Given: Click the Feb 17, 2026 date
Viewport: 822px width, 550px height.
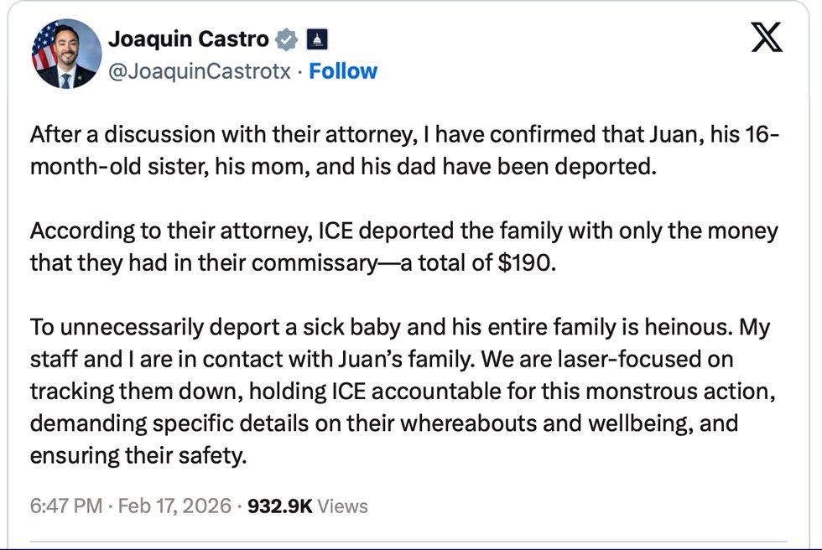Looking at the screenshot, I should pos(174,506).
